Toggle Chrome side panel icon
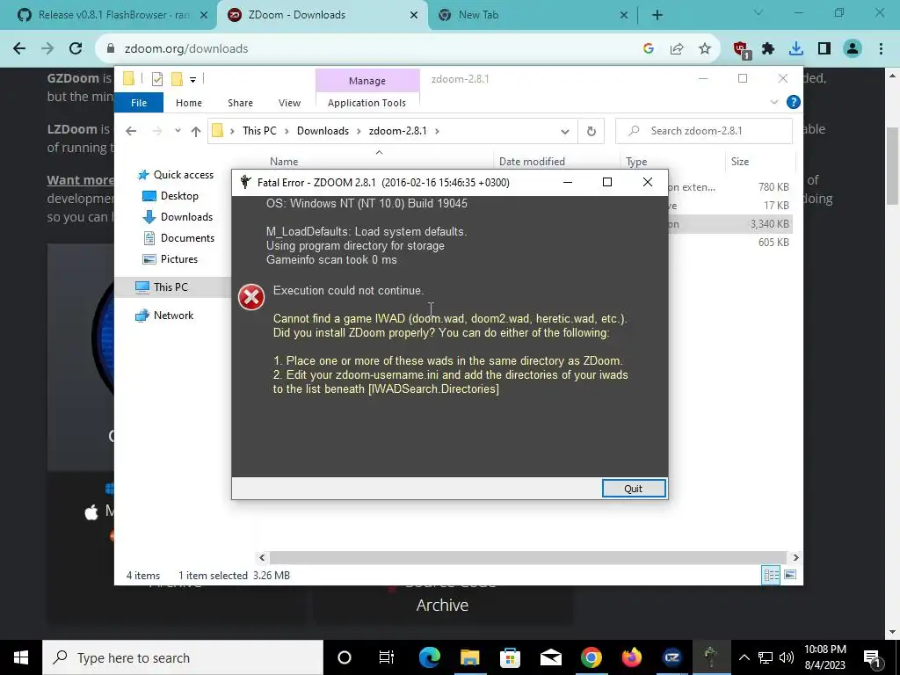This screenshot has height=675, width=900. pyautogui.click(x=824, y=49)
